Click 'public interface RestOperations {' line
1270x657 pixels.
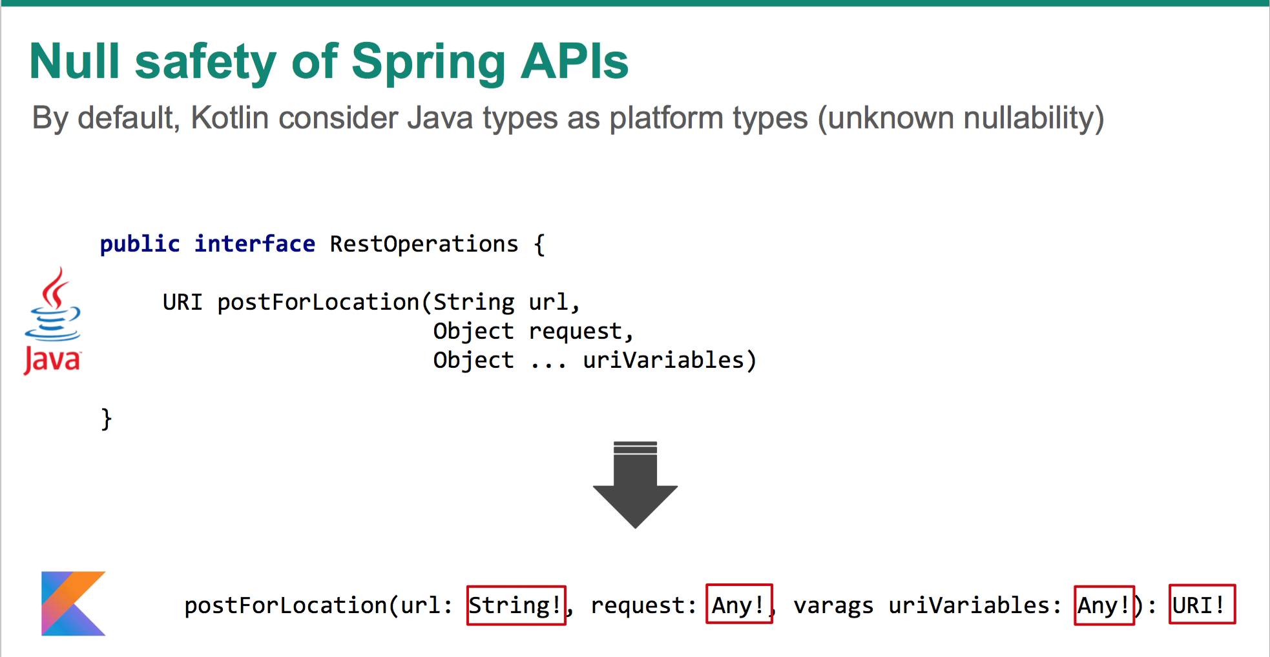pyautogui.click(x=322, y=244)
